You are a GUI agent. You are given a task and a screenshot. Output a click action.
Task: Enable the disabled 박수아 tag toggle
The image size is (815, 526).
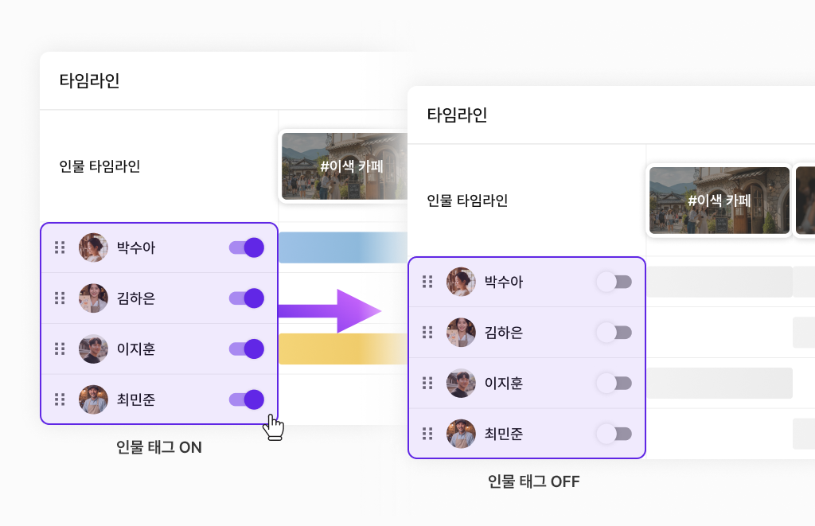click(x=614, y=282)
